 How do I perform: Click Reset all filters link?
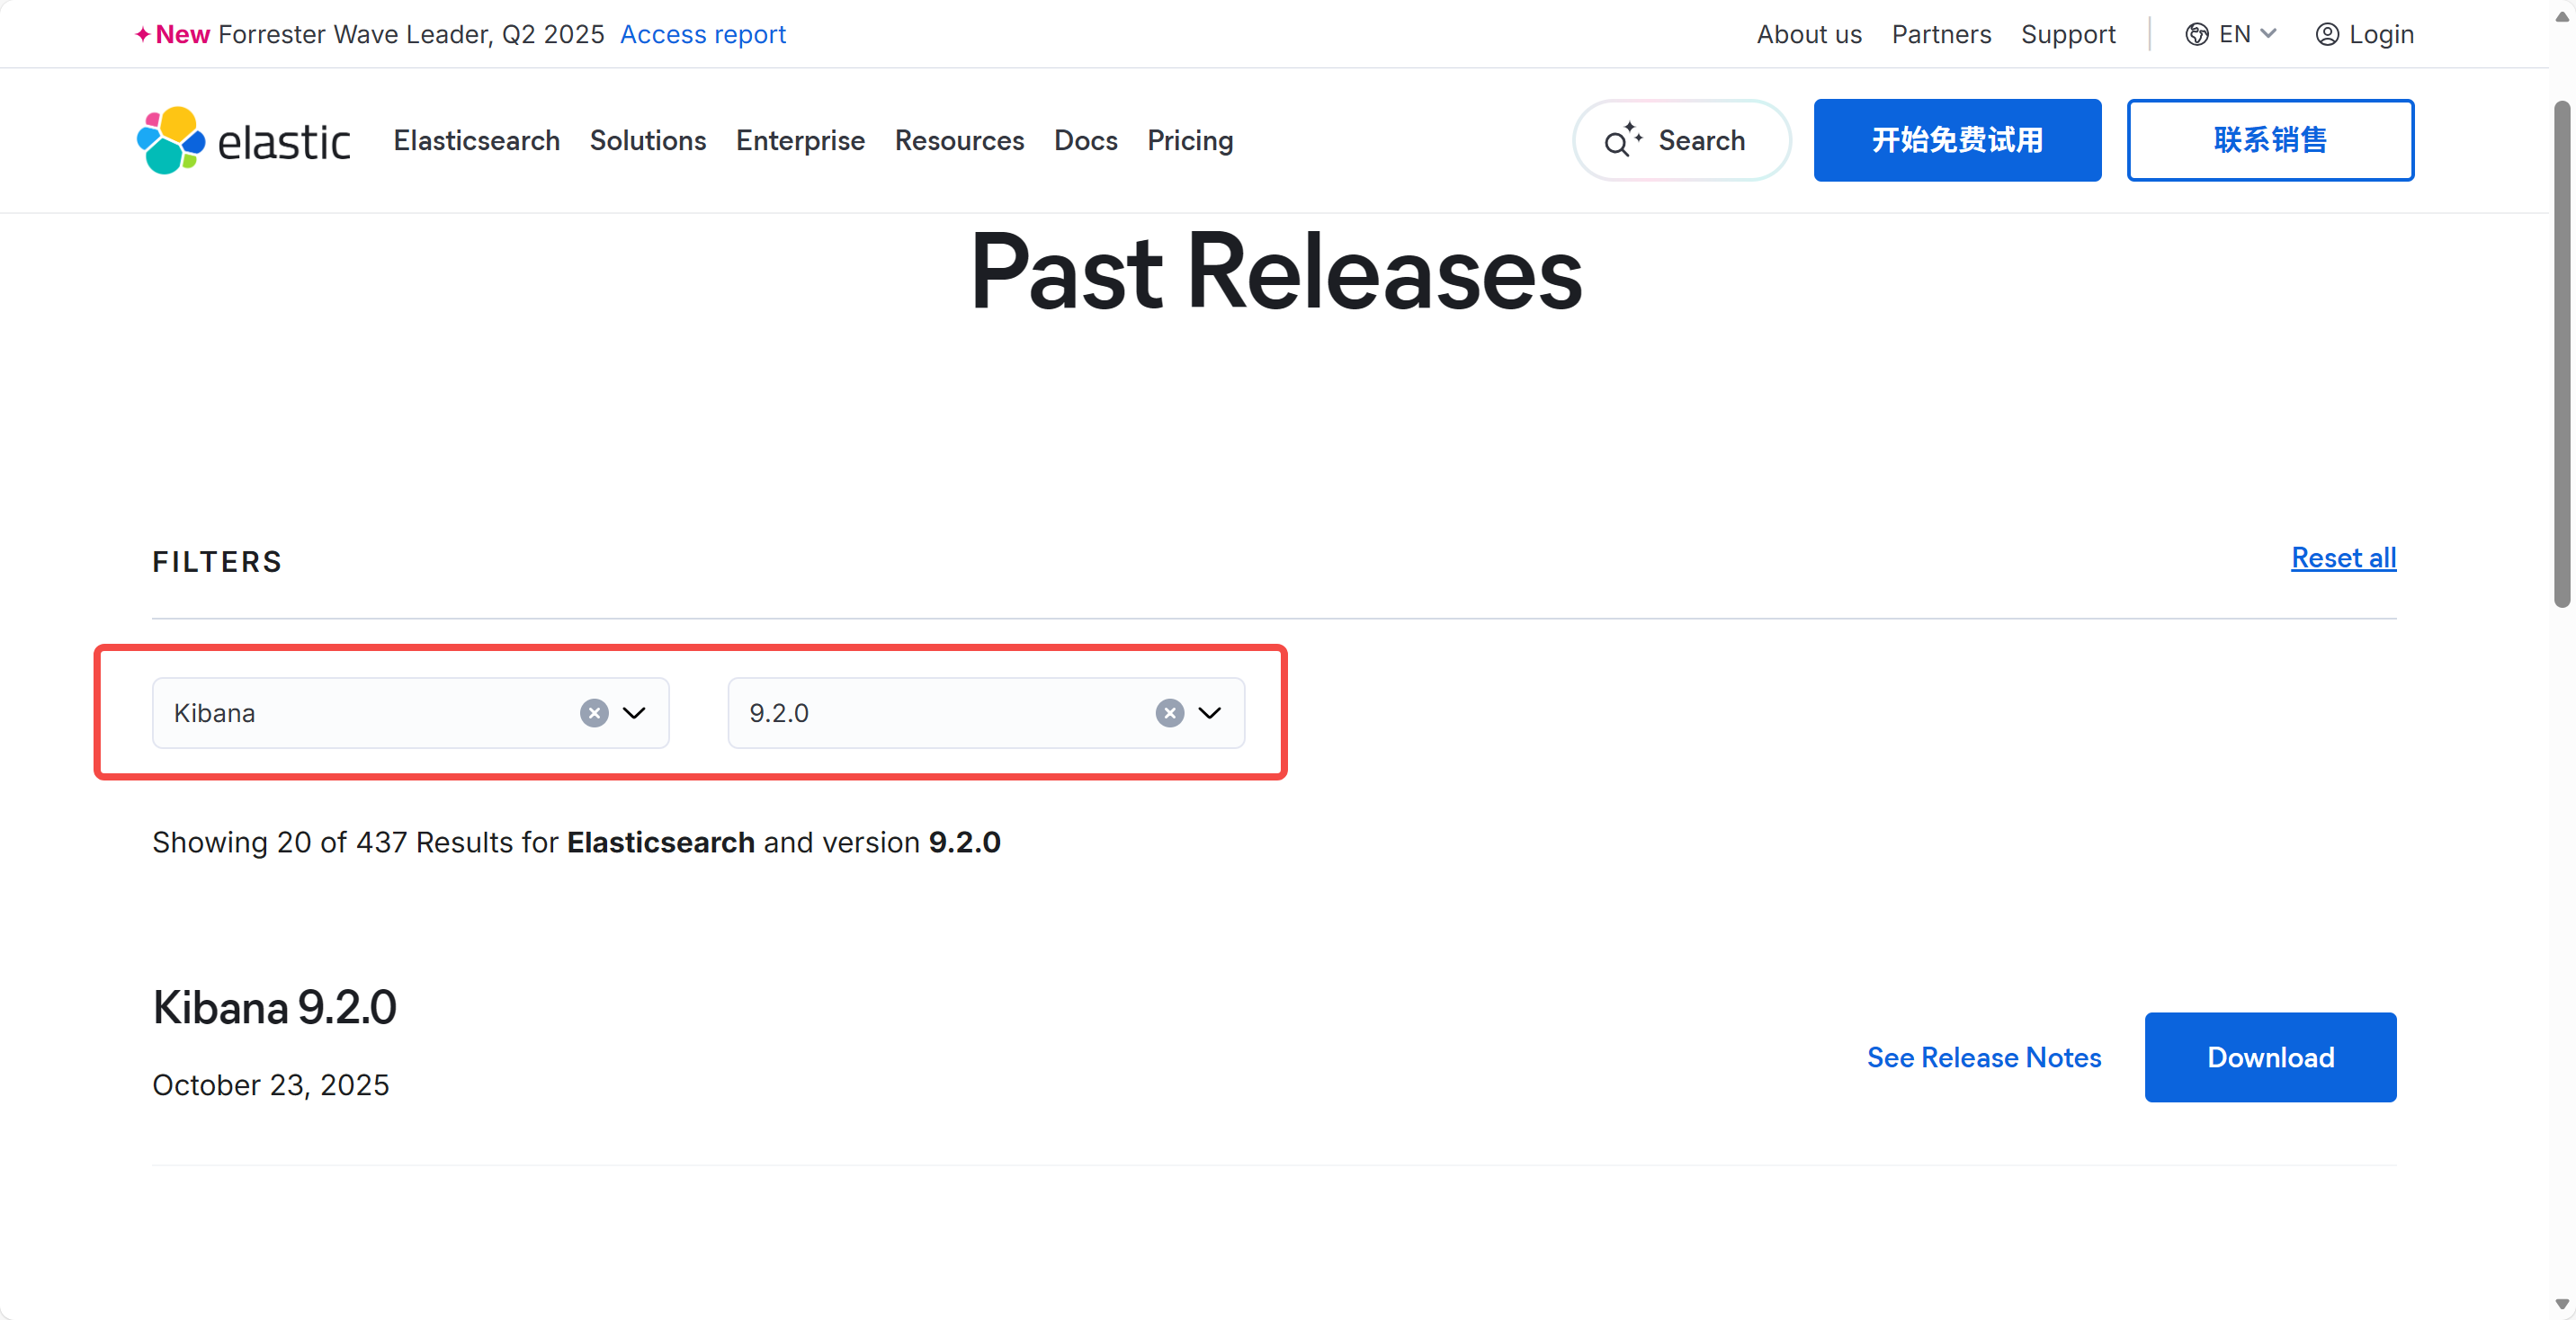pos(2342,558)
